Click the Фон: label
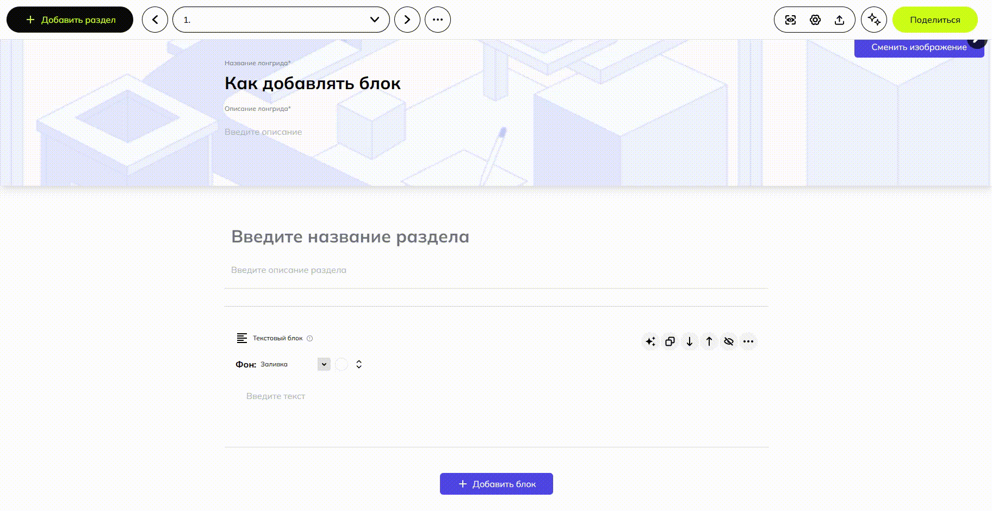 246,364
